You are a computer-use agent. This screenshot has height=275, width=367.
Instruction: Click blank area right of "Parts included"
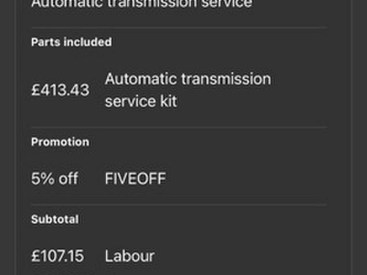coord(218,42)
